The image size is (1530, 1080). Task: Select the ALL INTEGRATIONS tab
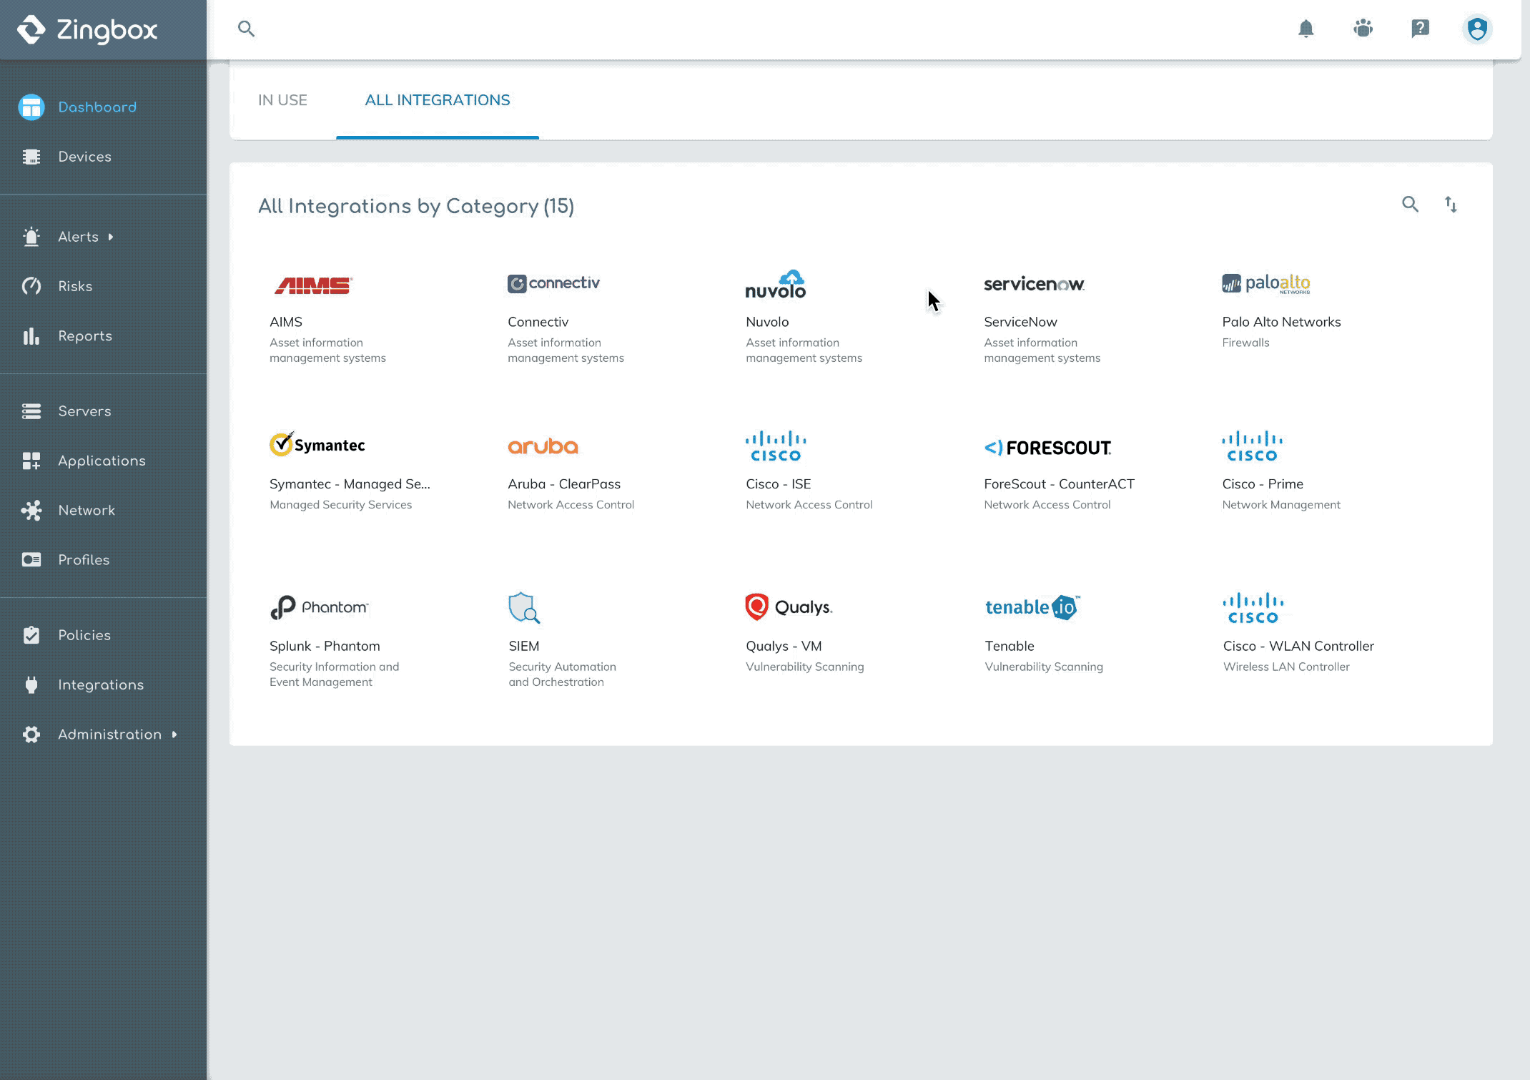pos(437,100)
